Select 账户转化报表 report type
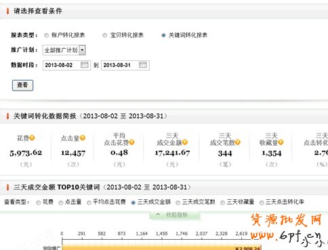This screenshot has height=250, width=328. pyautogui.click(x=46, y=35)
